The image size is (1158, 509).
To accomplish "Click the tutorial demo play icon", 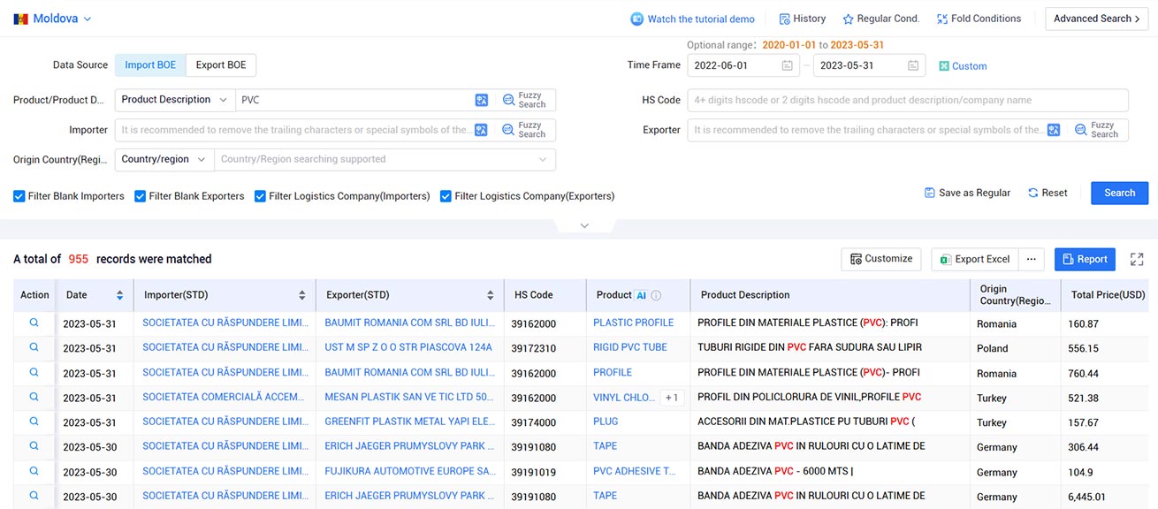I will (x=636, y=19).
